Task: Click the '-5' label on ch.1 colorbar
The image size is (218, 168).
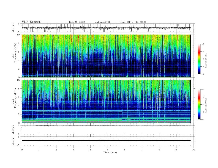Action: click(203, 59)
